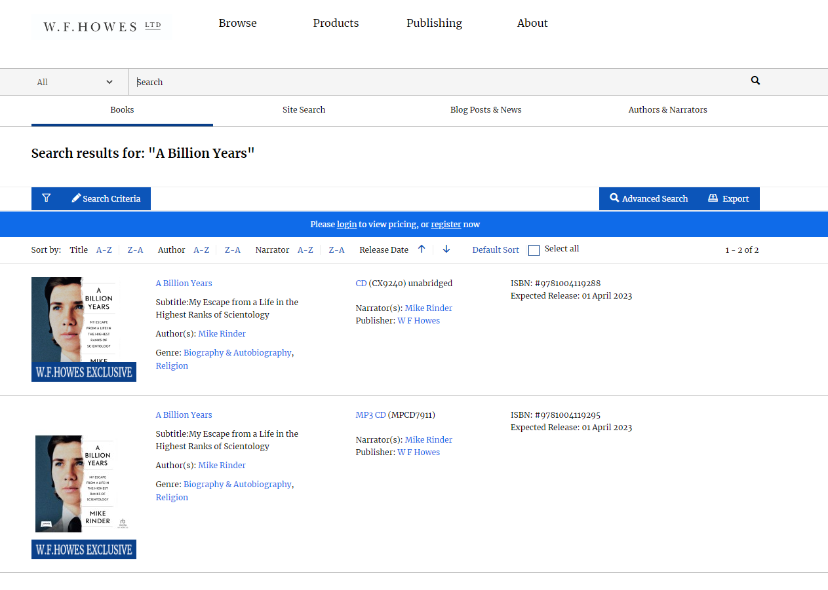Open the Publishing menu
The height and width of the screenshot is (590, 828).
pyautogui.click(x=434, y=23)
